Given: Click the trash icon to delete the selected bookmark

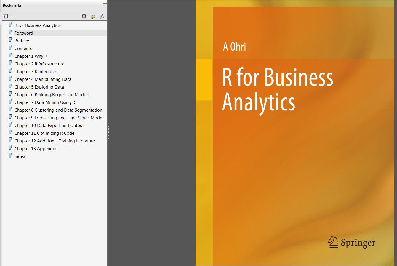Looking at the screenshot, I should tap(84, 16).
